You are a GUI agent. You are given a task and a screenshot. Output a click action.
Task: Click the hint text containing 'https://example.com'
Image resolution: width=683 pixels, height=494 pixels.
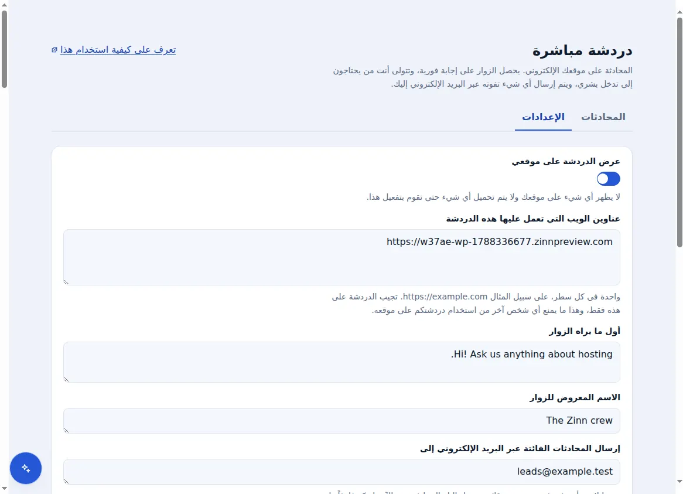click(x=476, y=303)
